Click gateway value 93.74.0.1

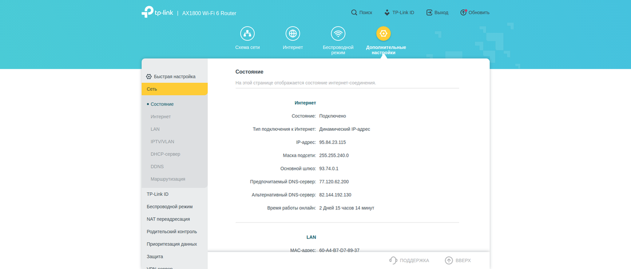[x=330, y=168]
